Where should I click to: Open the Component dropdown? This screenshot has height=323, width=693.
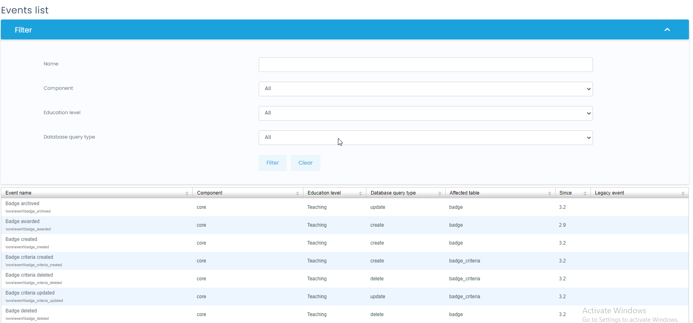[425, 89]
